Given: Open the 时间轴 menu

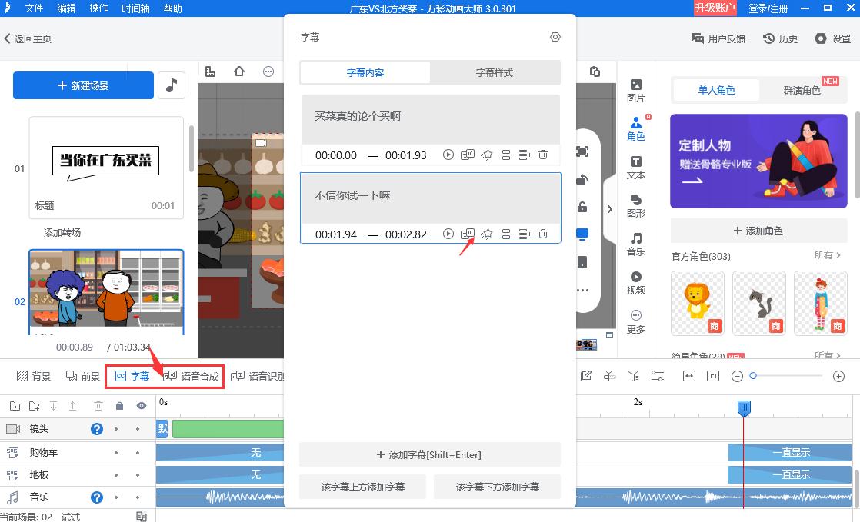Looking at the screenshot, I should coord(135,8).
